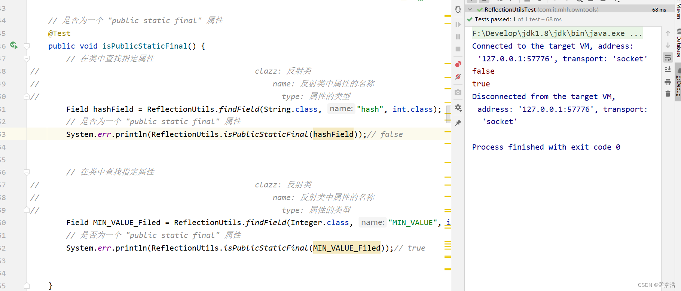681x291 pixels.
Task: Toggle the 5: Debug tool window tab
Action: click(678, 82)
